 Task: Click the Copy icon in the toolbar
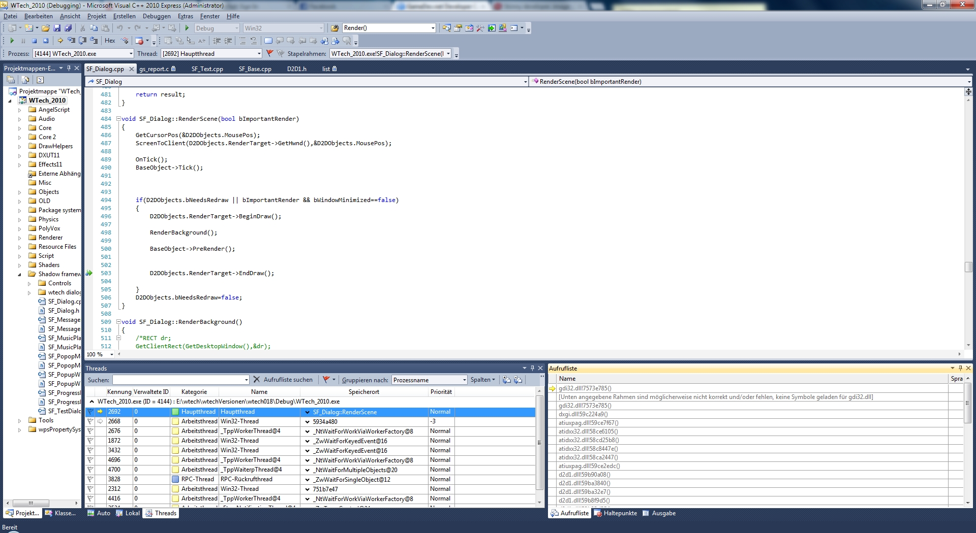coord(94,28)
